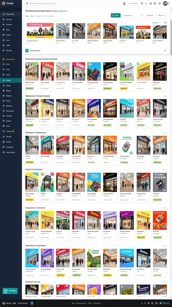Click the green tag under first store card
172x307 pixels.
click(30, 88)
